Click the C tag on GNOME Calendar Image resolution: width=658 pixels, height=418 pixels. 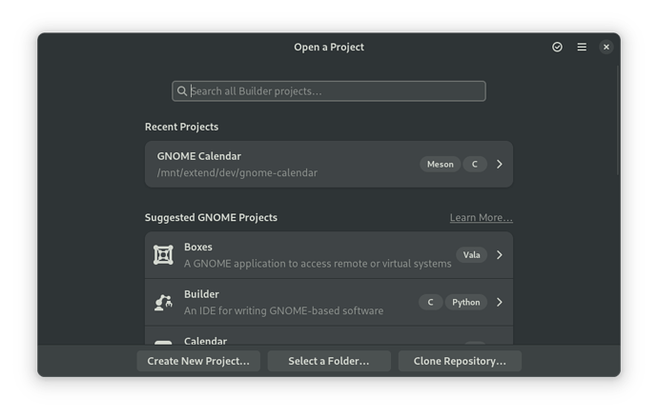pyautogui.click(x=475, y=164)
